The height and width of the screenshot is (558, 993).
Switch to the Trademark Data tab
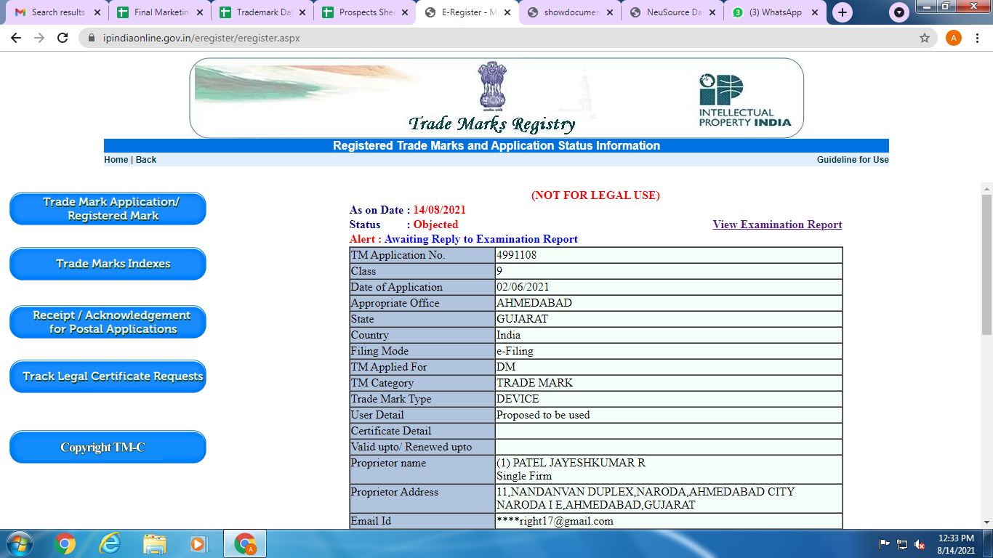point(263,12)
